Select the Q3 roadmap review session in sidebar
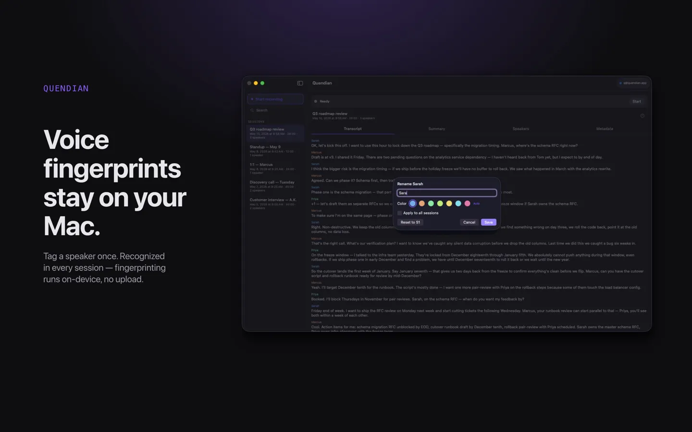Image resolution: width=692 pixels, height=432 pixels. (x=275, y=133)
